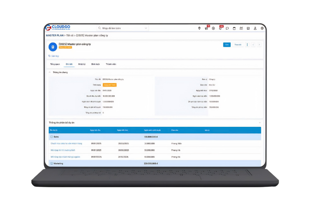Open the calendar icon in header
Screen dimensions: 313x208
(x=234, y=28)
